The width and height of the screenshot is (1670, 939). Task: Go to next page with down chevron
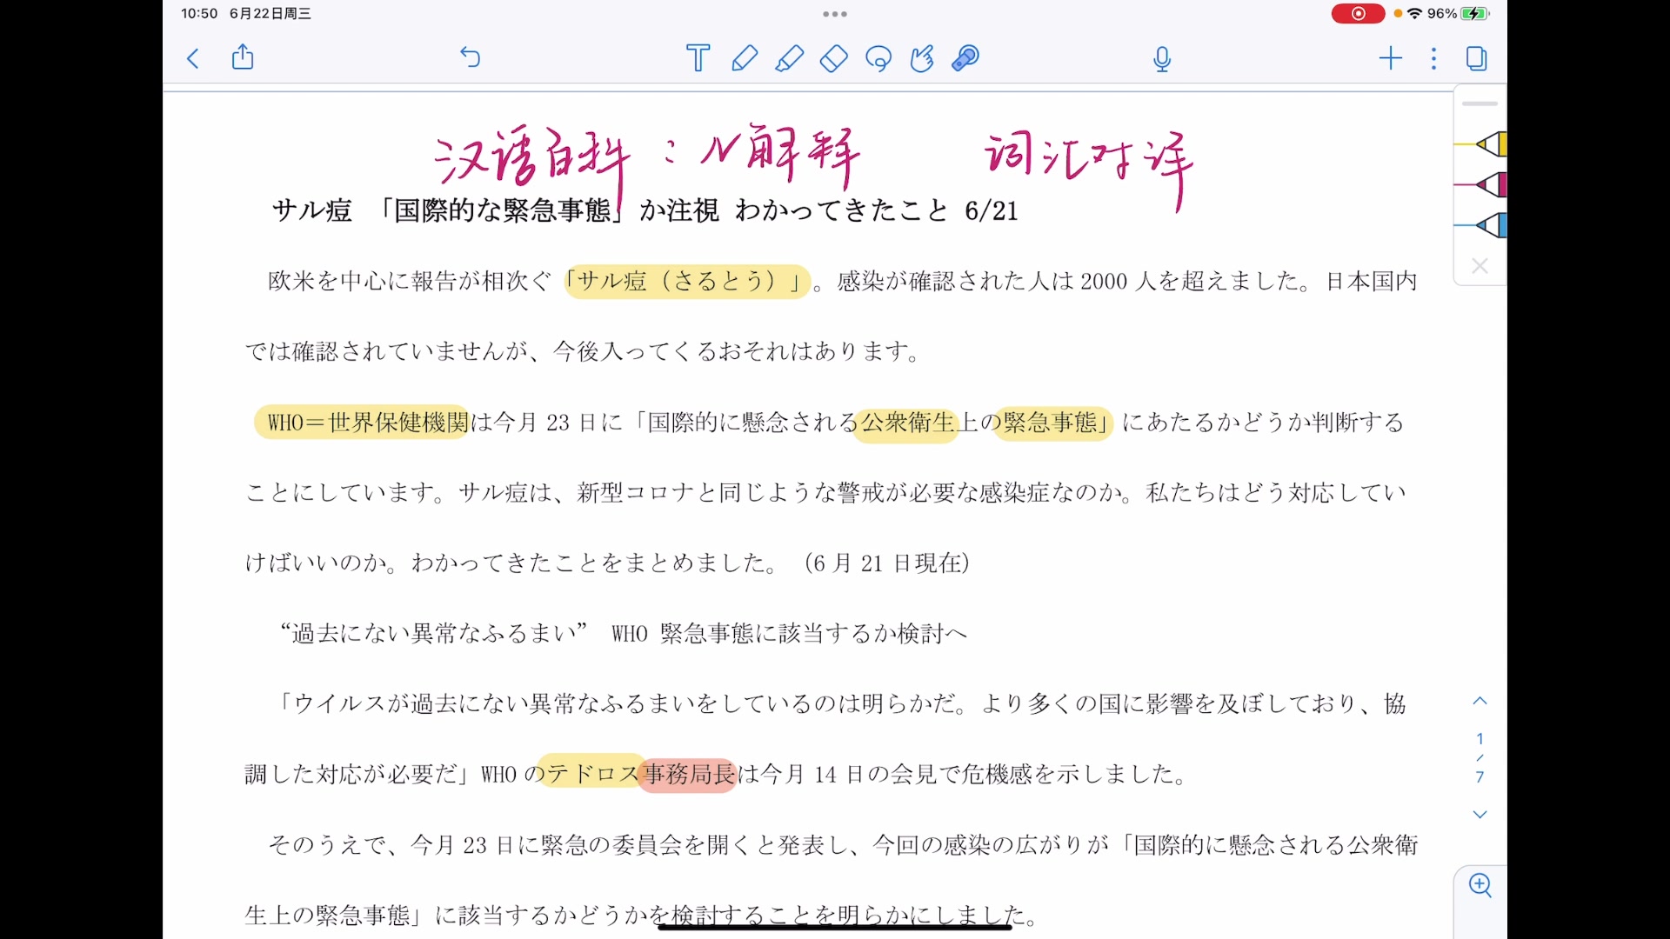coord(1480,815)
